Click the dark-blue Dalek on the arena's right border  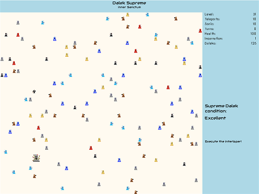[x=200, y=75]
